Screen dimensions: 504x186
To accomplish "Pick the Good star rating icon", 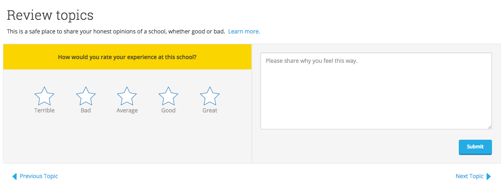I will pos(168,96).
